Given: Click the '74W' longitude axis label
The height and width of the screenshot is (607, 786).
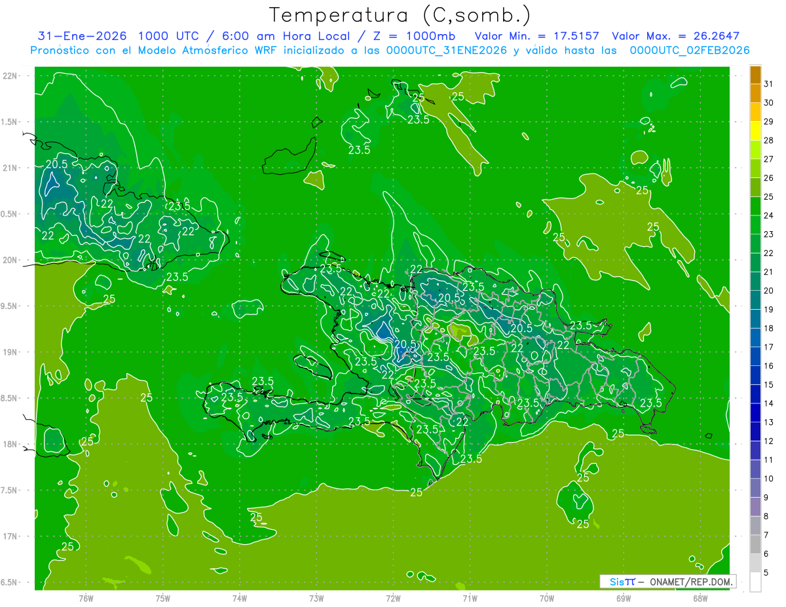Looking at the screenshot, I should click(x=239, y=598).
